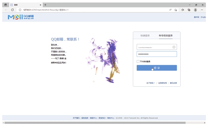Viewport: 207px width, 125px height.
Task: Minimize the browser window
Action: point(190,5)
